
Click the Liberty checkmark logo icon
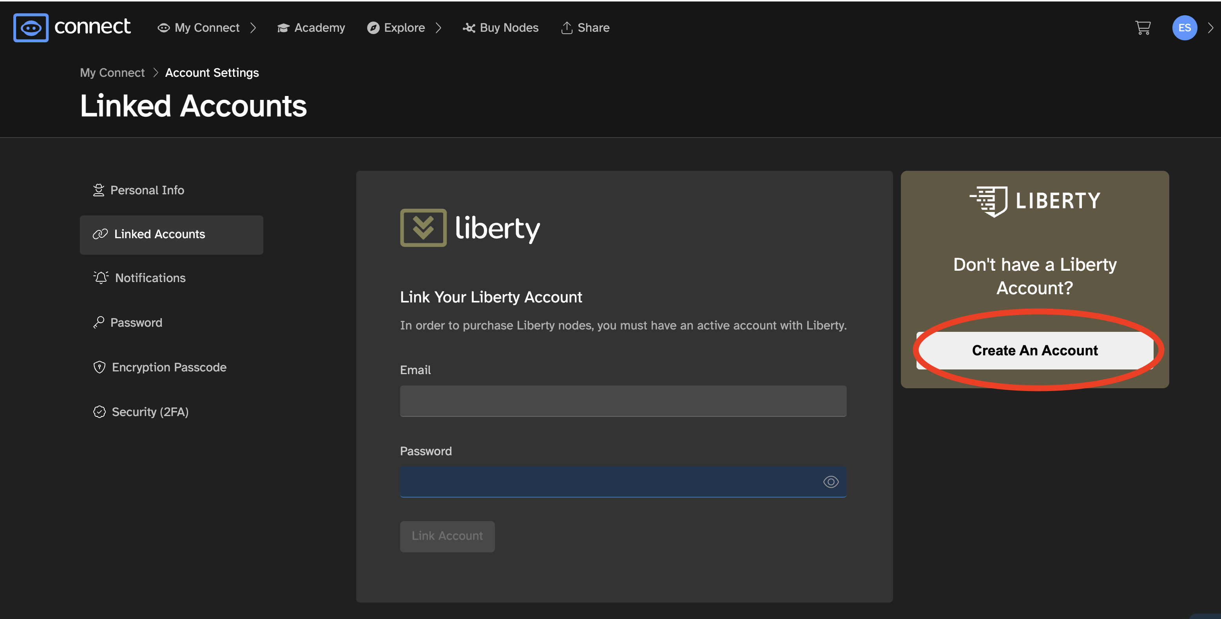[x=423, y=228]
